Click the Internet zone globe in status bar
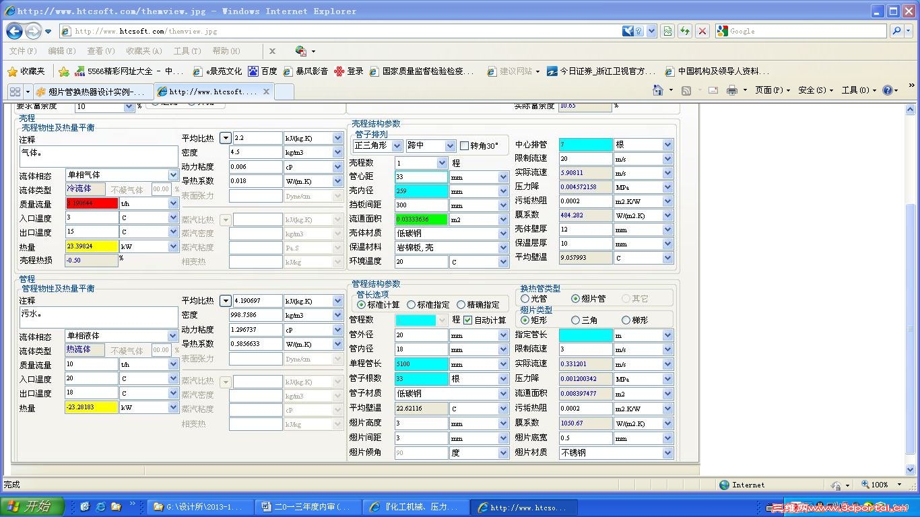This screenshot has width=920, height=517. click(724, 485)
